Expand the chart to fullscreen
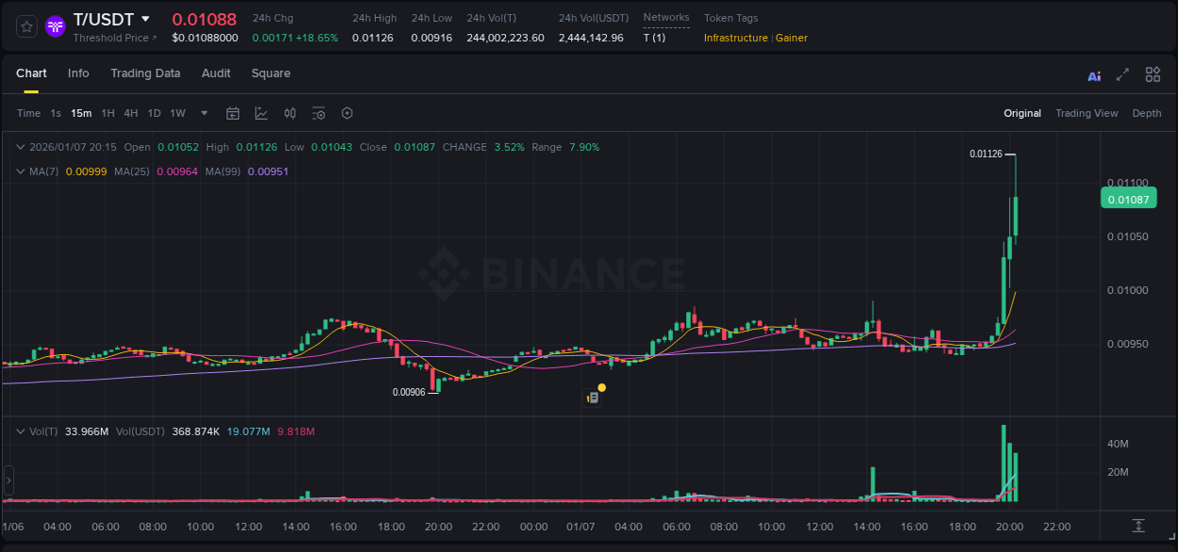This screenshot has width=1178, height=552. (1123, 74)
